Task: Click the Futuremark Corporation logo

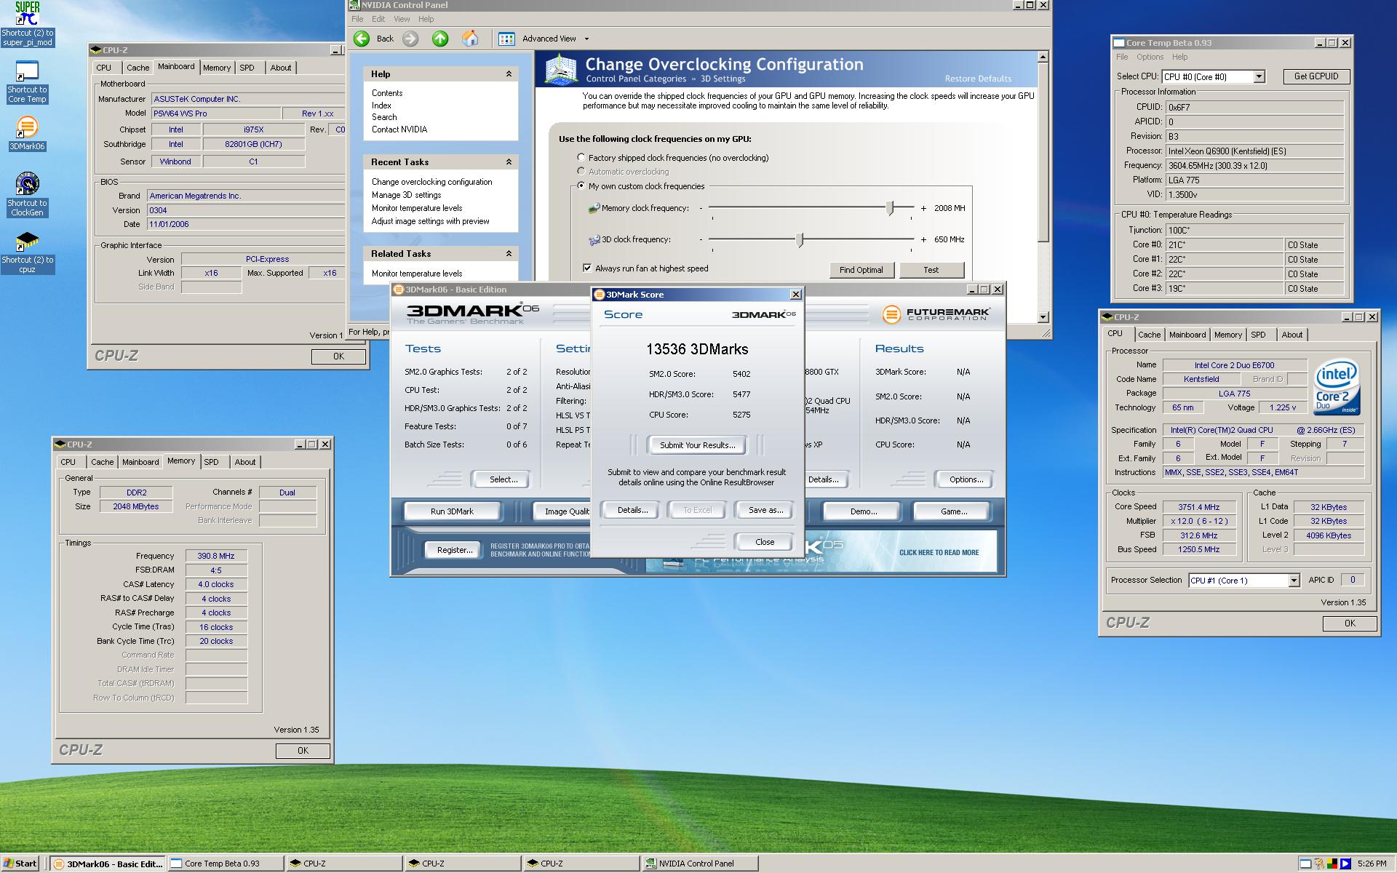Action: 936,314
